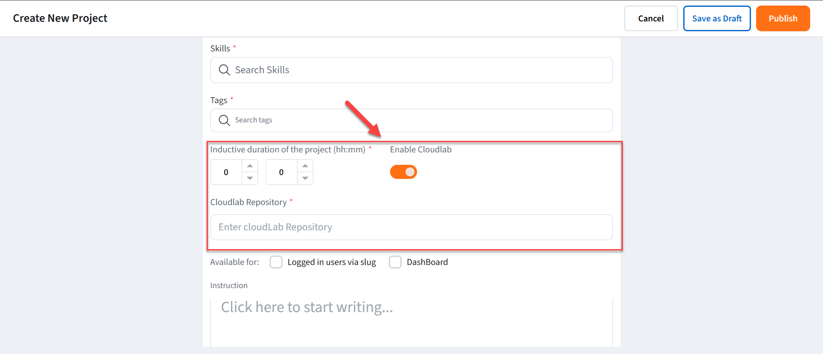Click the minutes number field
The image size is (823, 354).
(282, 172)
